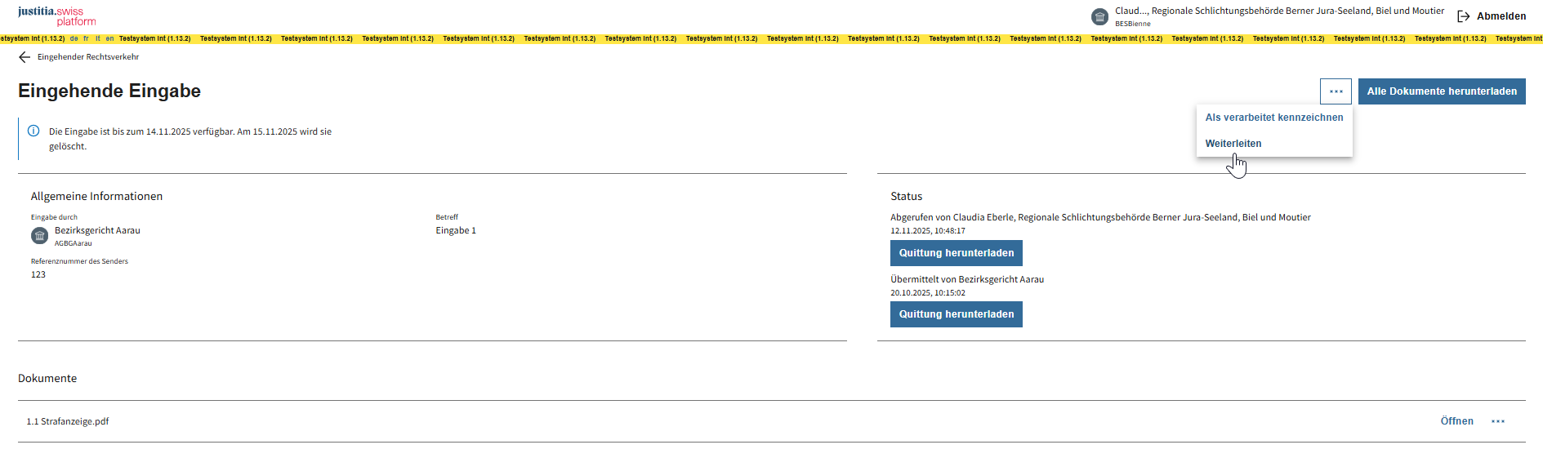The height and width of the screenshot is (467, 1543).
Task: Click the justitia.swiss platform logo
Action: [x=56, y=16]
